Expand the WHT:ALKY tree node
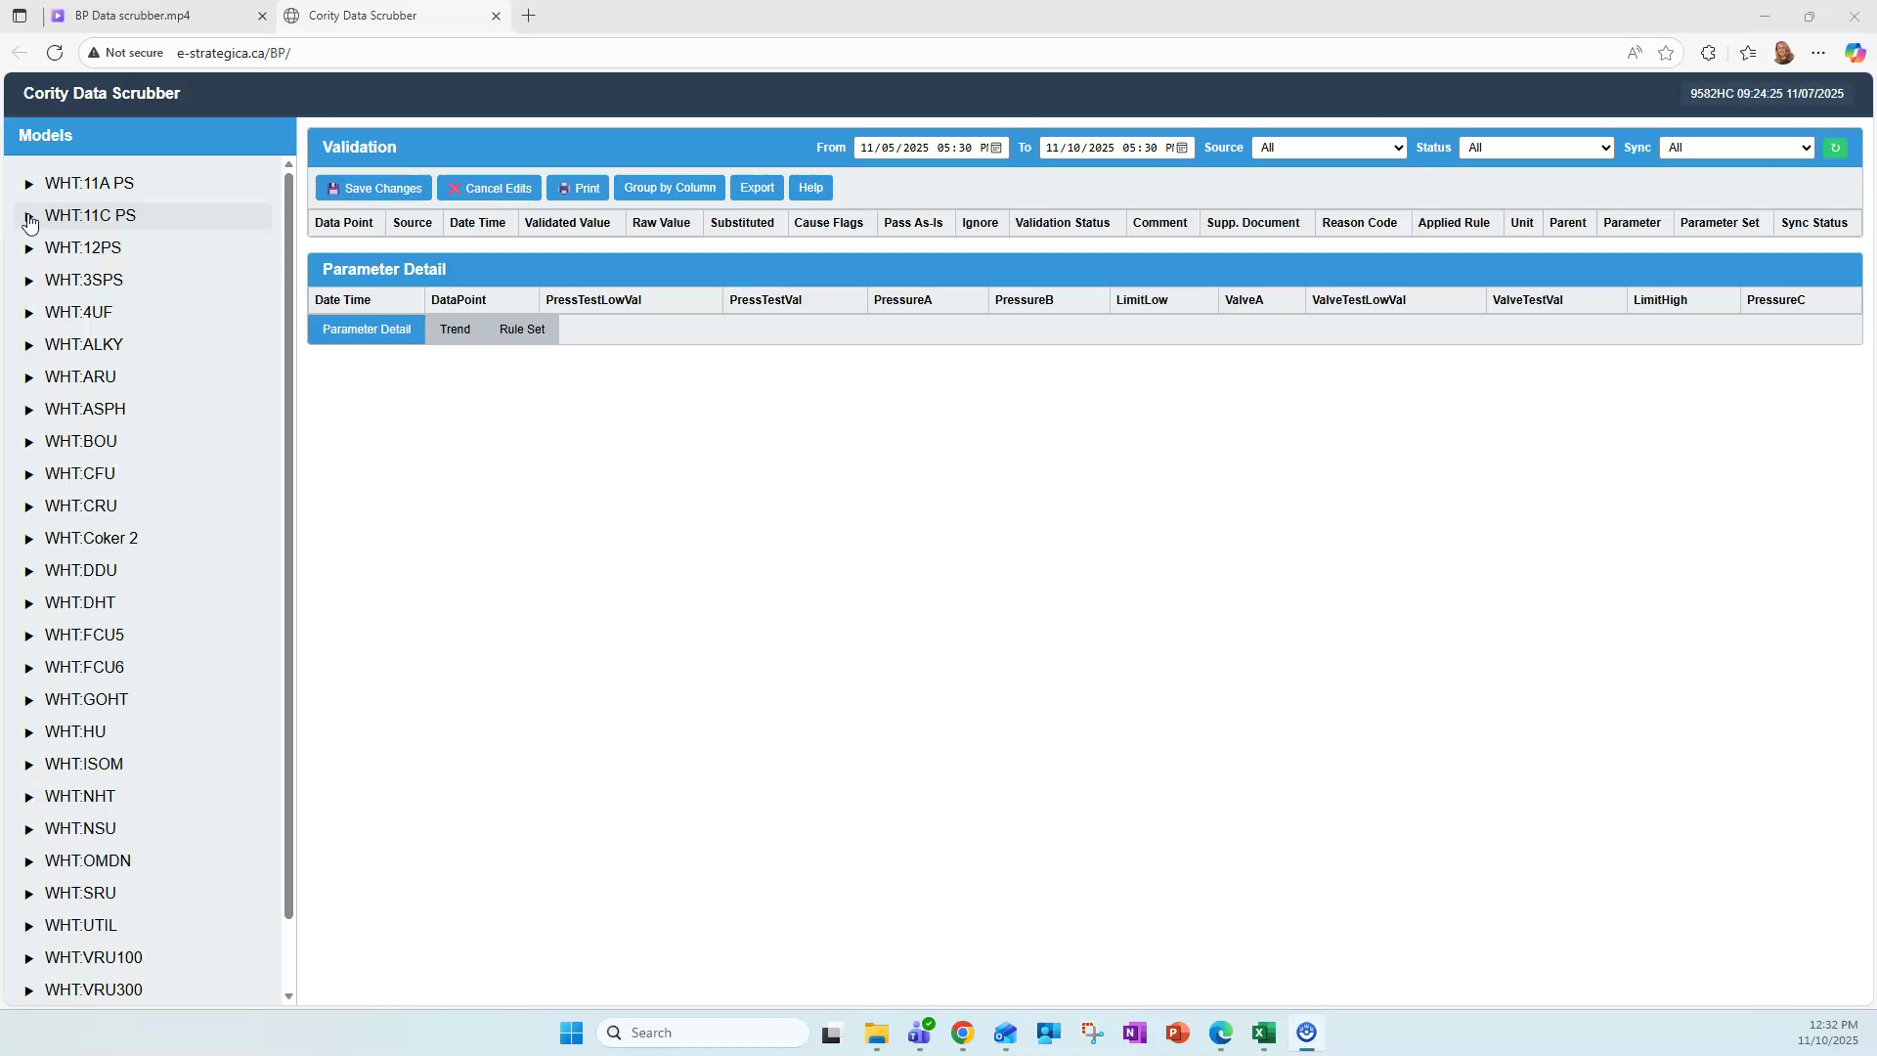The width and height of the screenshot is (1877, 1056). (28, 344)
